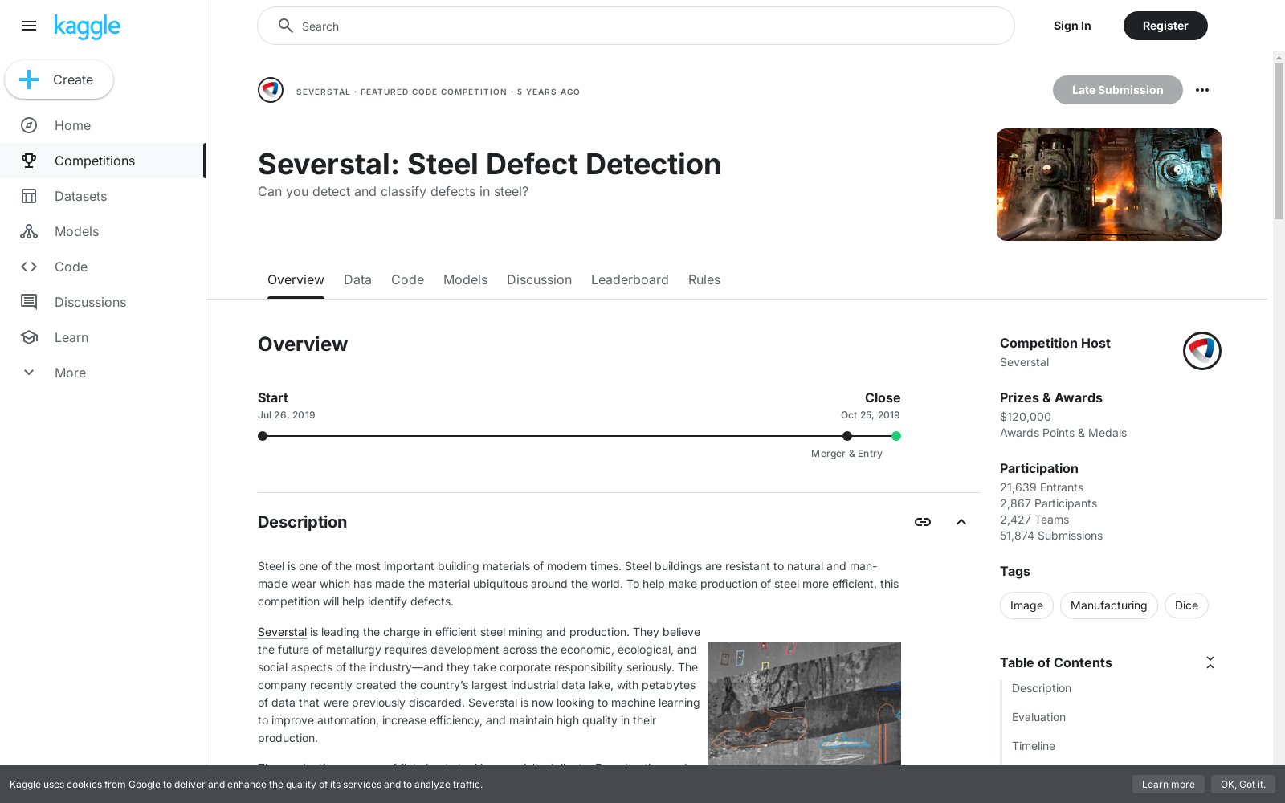
Task: Click the "51,874 Submissions" text
Action: click(x=1051, y=536)
